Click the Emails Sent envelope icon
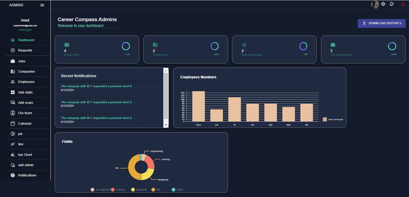The image size is (409, 197). tap(67, 45)
